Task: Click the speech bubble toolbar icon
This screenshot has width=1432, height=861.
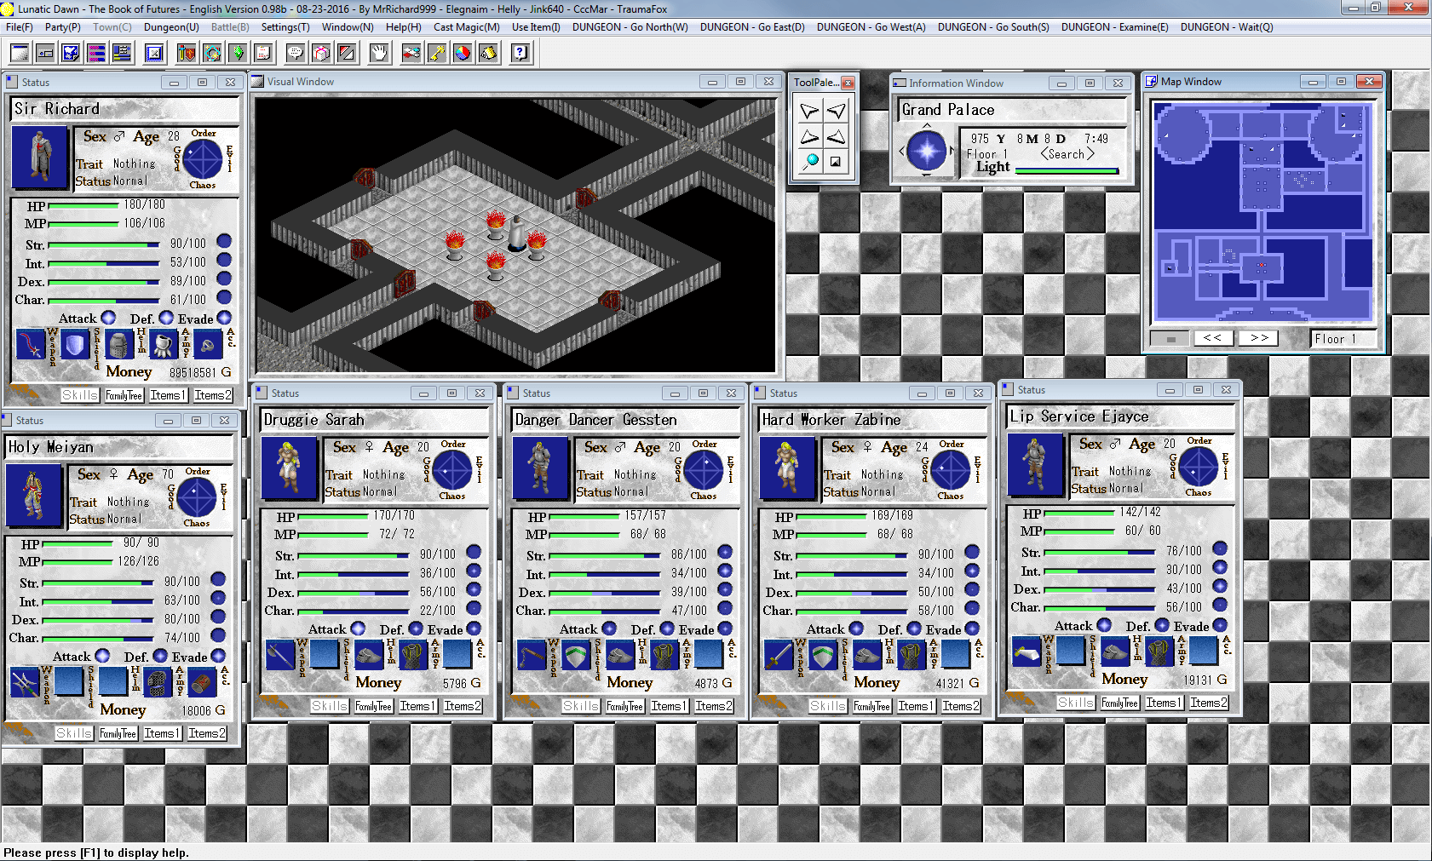Action: 296,53
